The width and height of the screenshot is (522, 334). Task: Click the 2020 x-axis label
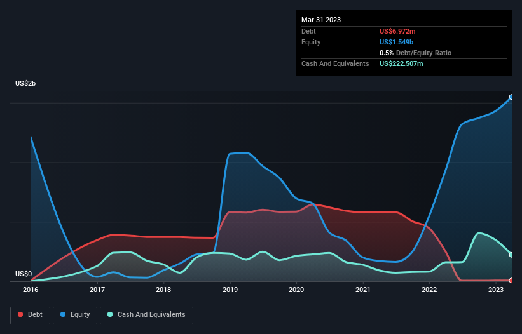296,290
